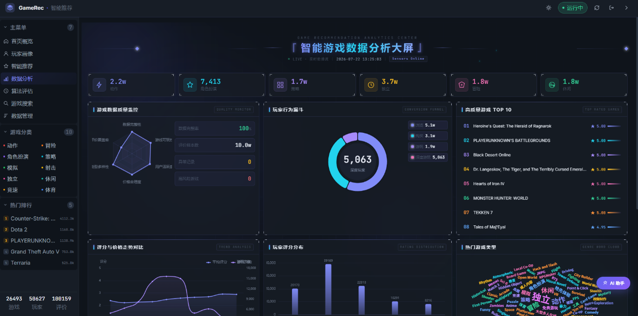Click grid icon on 1.7w stat card

280,85
